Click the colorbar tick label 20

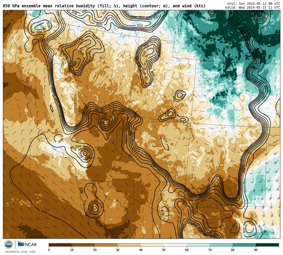[95, 250]
